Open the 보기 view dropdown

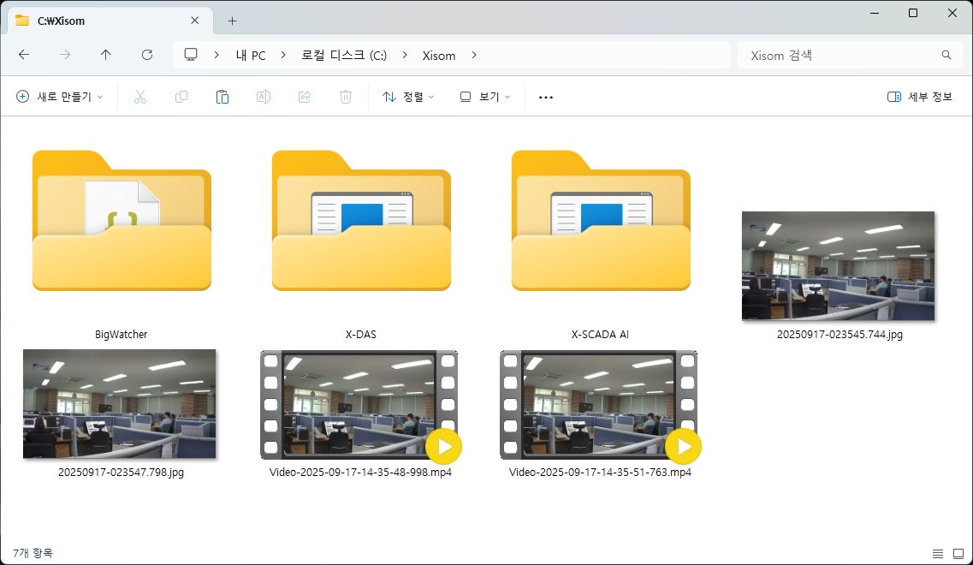(484, 97)
